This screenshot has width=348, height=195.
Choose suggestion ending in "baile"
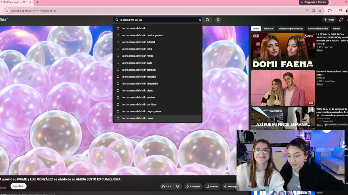tap(157, 63)
